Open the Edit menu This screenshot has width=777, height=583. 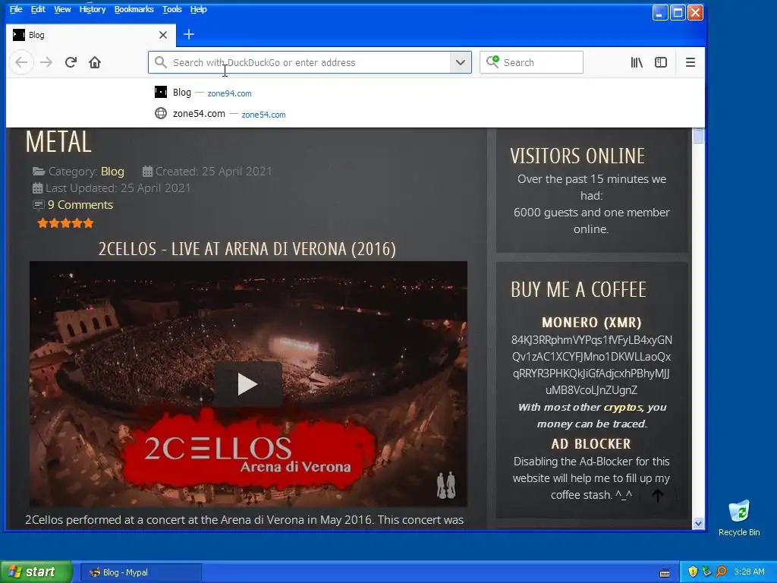click(x=38, y=9)
